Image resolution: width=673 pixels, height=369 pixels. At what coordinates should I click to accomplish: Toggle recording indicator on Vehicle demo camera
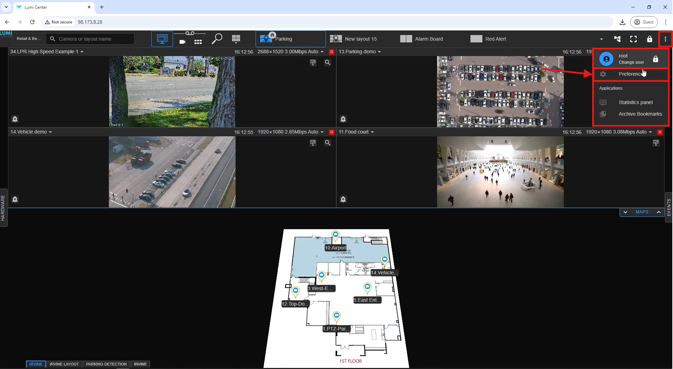[331, 132]
